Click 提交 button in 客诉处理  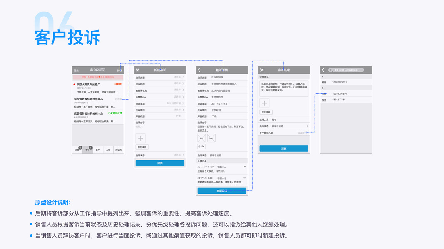point(284,149)
